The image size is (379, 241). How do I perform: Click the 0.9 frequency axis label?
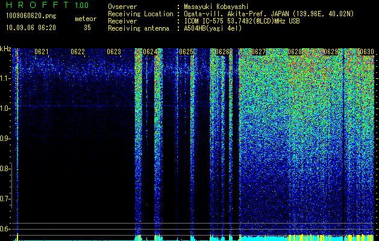[5, 139]
